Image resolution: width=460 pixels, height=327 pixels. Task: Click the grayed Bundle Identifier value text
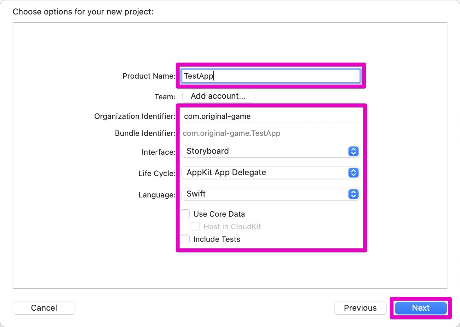point(232,133)
